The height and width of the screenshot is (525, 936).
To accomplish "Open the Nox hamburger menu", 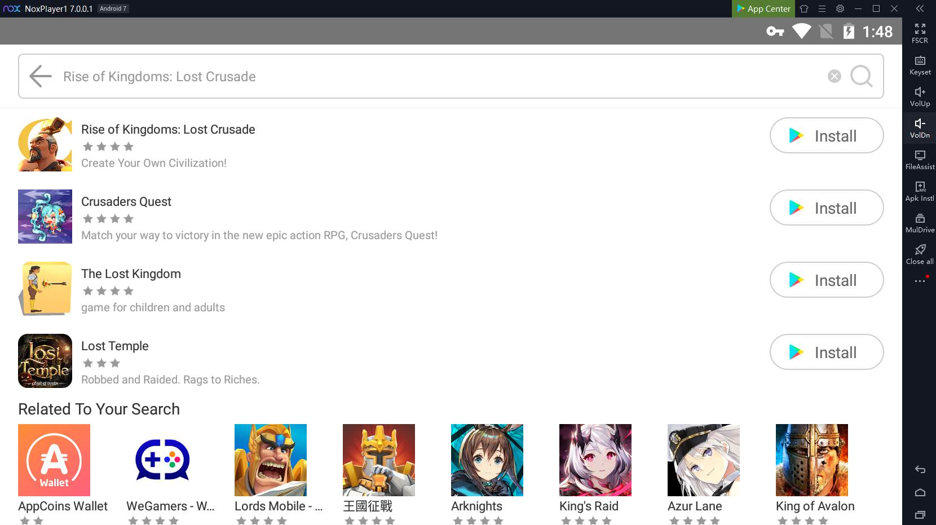I will pyautogui.click(x=822, y=8).
